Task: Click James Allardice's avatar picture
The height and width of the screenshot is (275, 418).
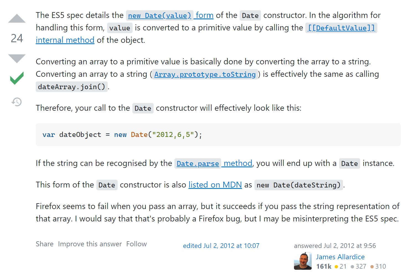Action: coord(303,261)
